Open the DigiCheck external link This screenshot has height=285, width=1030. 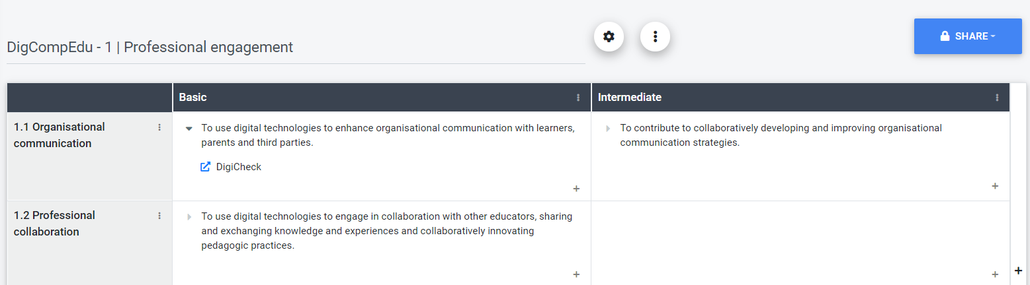[231, 167]
